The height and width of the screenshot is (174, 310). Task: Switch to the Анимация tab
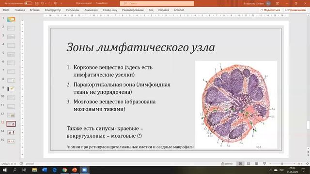tap(91, 10)
